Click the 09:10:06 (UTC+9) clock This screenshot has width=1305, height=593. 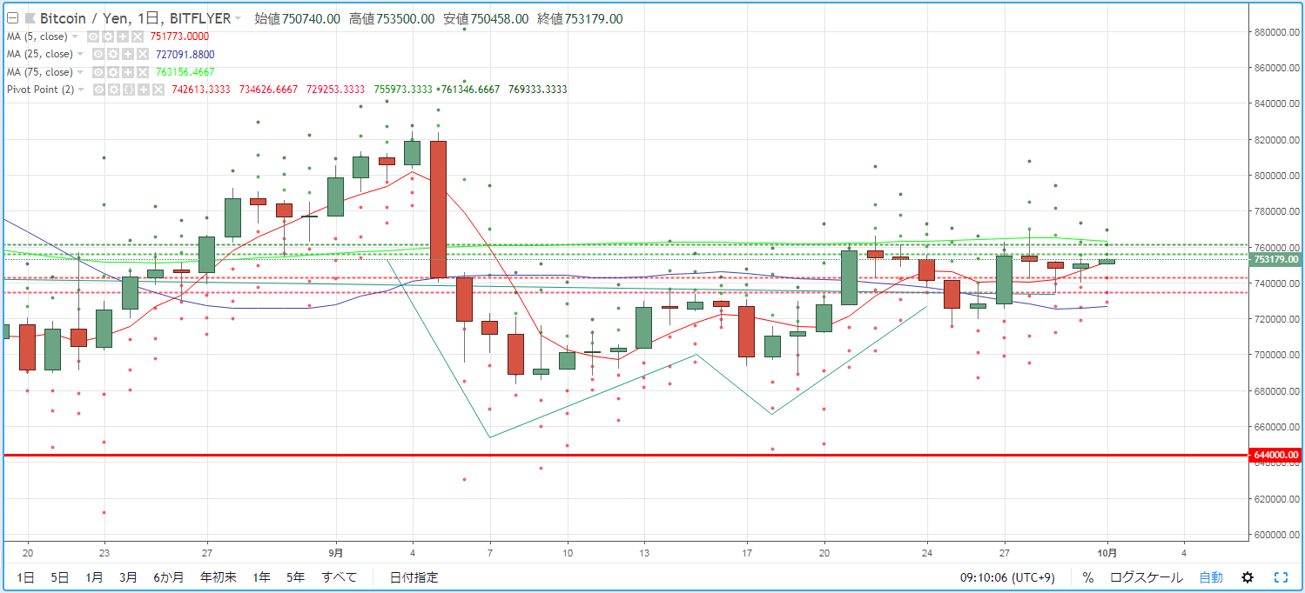(x=1012, y=577)
